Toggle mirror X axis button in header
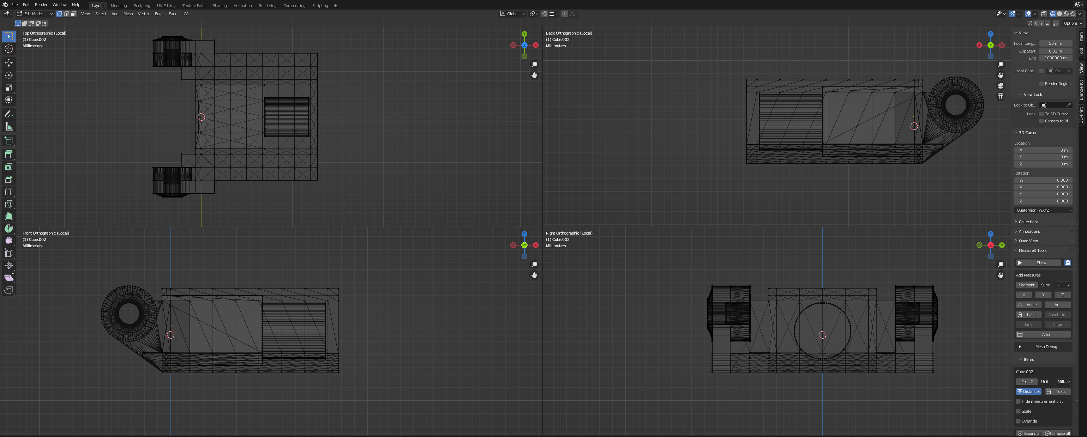The width and height of the screenshot is (1087, 437). 1035,23
